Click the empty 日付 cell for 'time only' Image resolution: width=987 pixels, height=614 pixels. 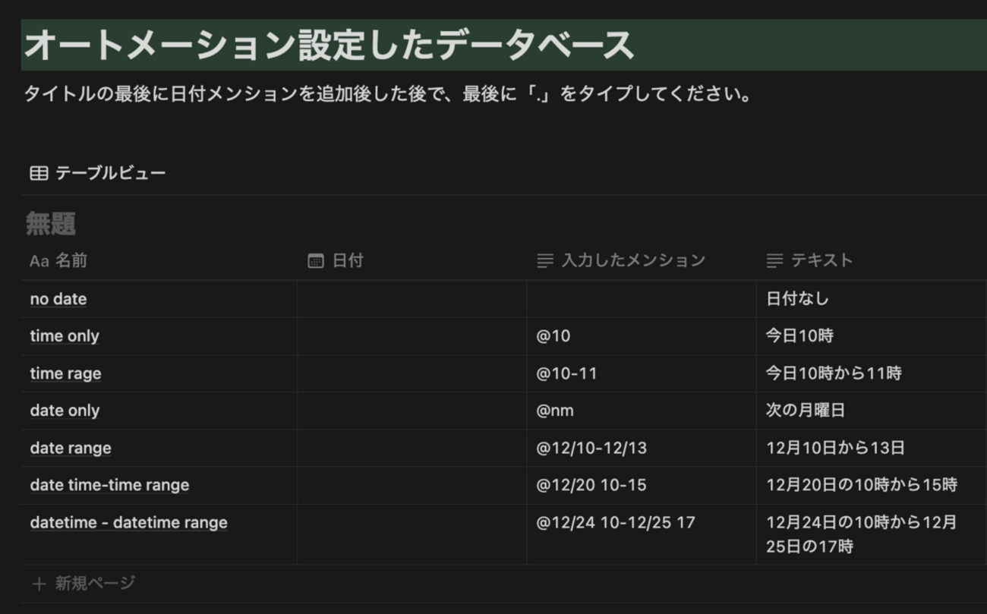tap(412, 336)
